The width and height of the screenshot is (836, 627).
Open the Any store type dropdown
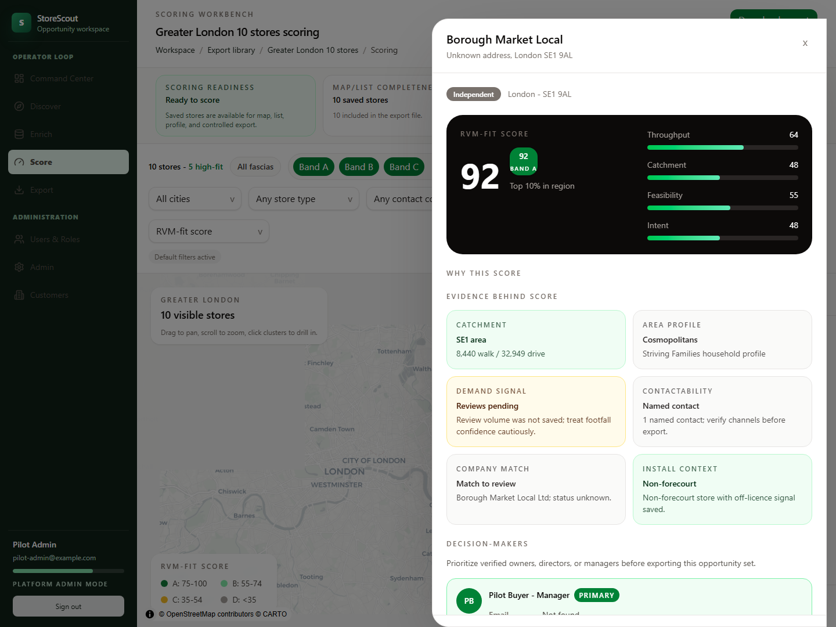click(x=304, y=199)
